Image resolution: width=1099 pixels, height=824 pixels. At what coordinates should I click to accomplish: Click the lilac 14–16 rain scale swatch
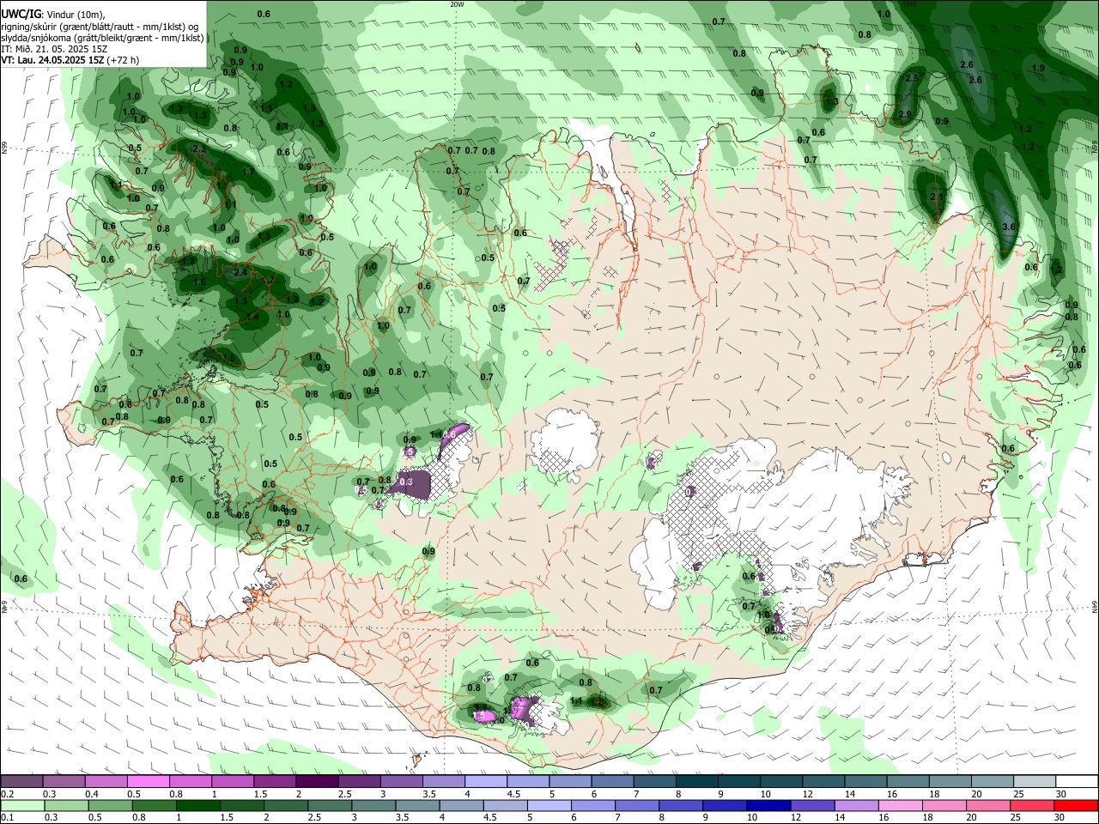pos(857,806)
